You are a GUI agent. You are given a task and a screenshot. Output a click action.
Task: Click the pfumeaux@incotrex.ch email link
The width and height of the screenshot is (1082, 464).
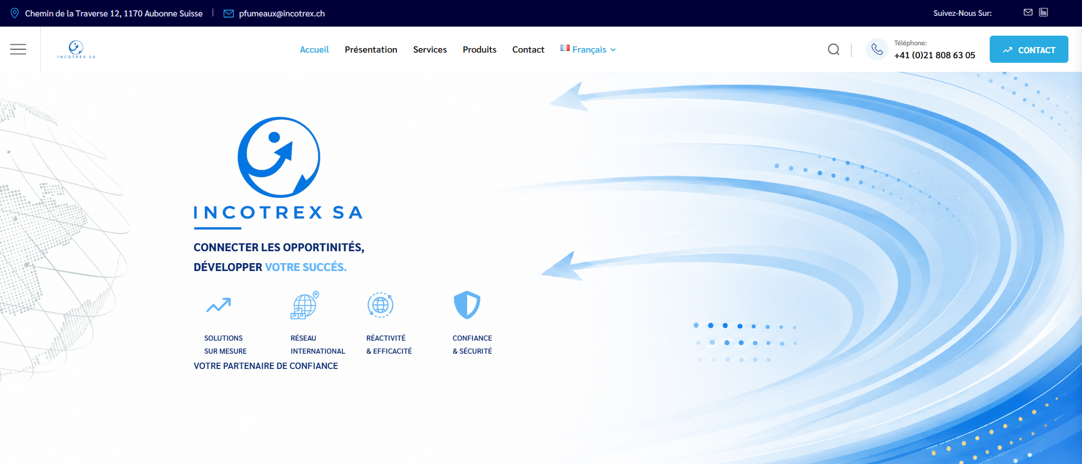click(282, 14)
